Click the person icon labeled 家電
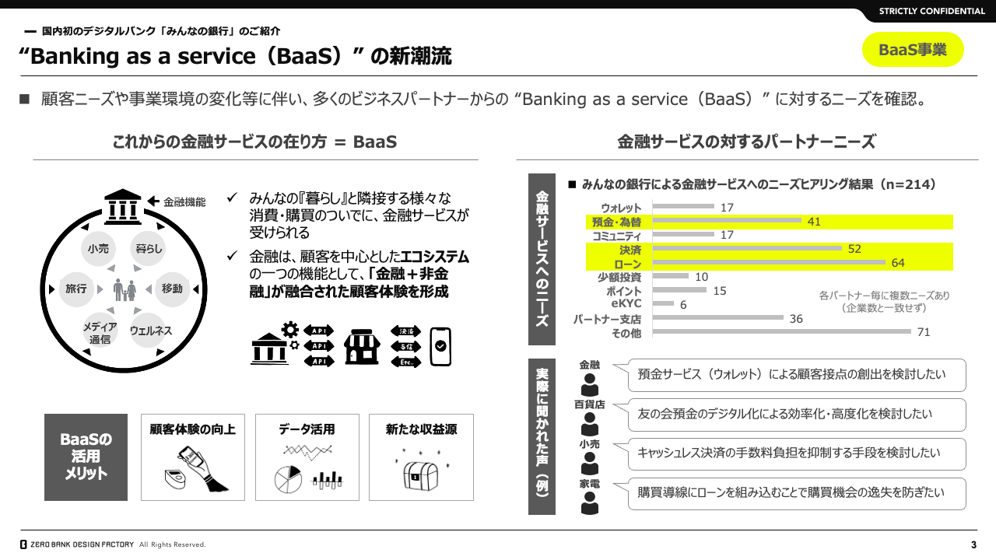Viewport: 996px width, 560px height. (590, 503)
